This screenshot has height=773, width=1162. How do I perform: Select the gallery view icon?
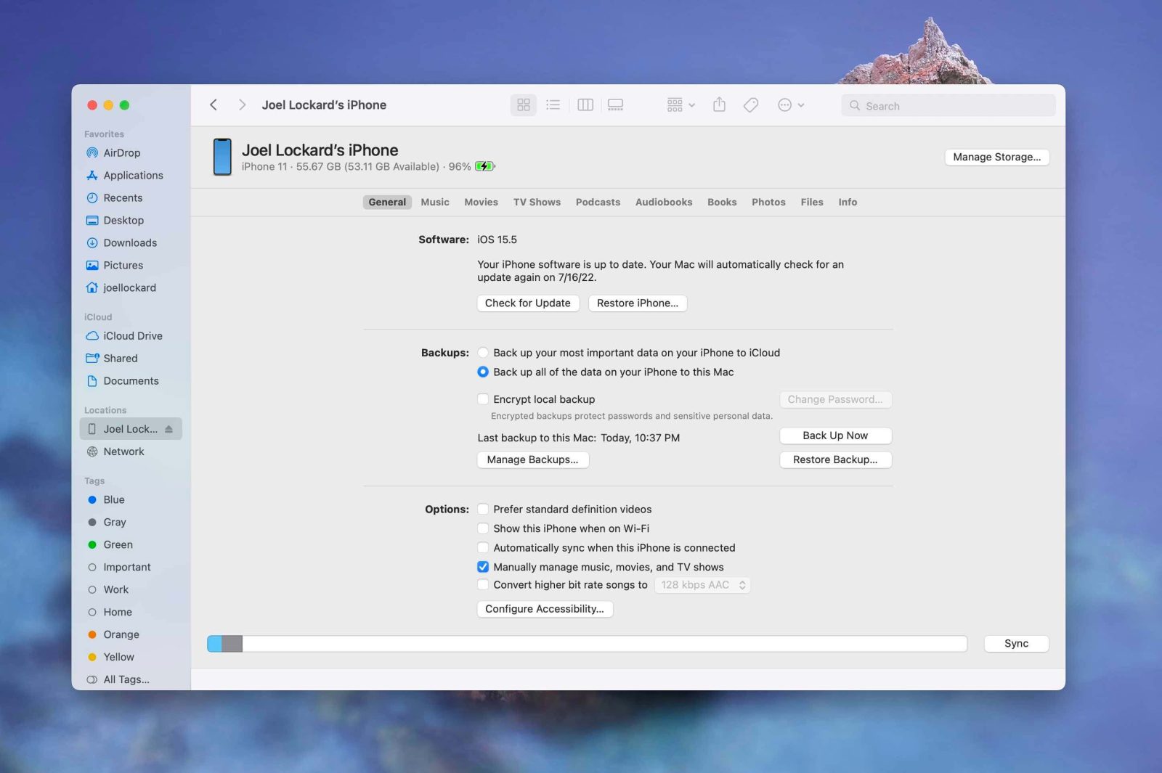tap(614, 105)
